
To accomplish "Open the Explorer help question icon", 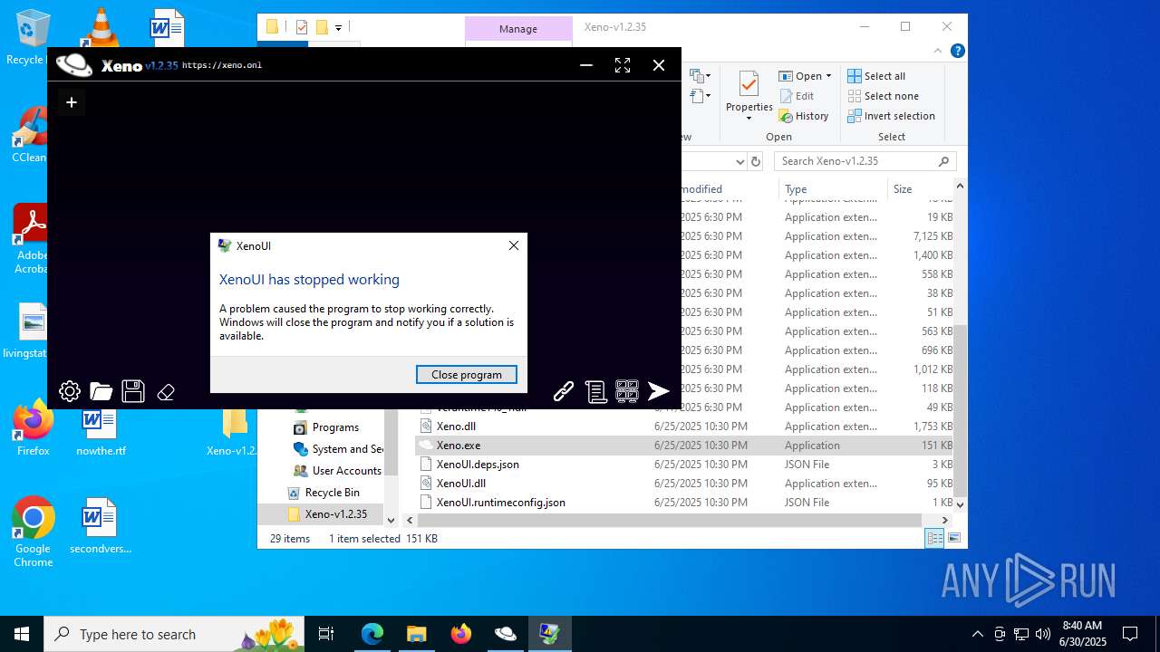I will 957,52.
